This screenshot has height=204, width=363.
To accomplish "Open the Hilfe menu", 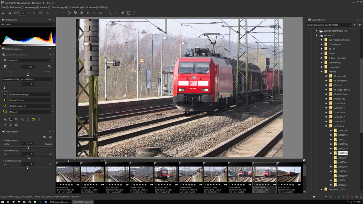I will tap(104, 7).
